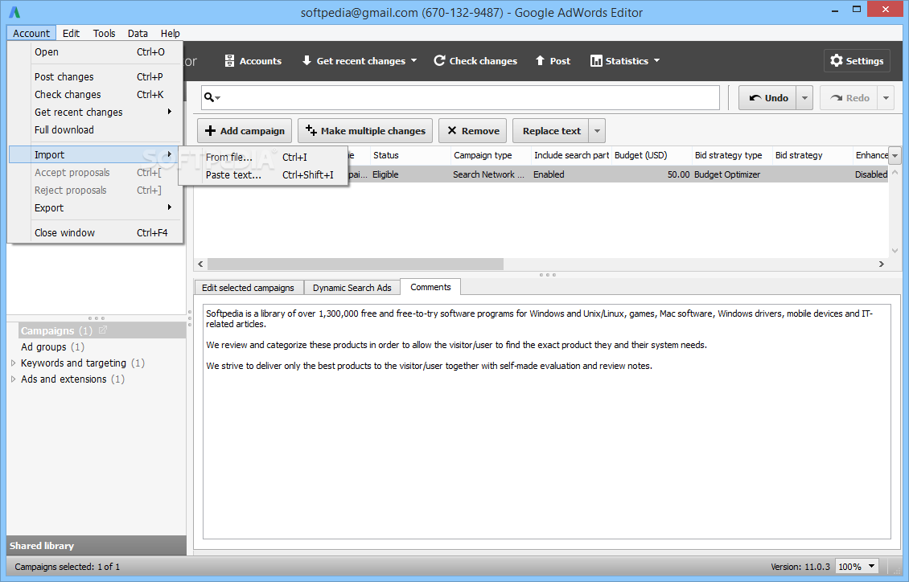This screenshot has height=582, width=909.
Task: Choose Paste text… in Import submenu
Action: tap(263, 175)
